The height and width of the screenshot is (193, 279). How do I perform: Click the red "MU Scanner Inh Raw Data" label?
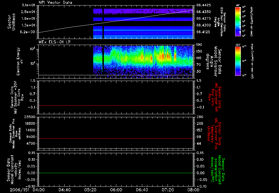tap(215, 97)
